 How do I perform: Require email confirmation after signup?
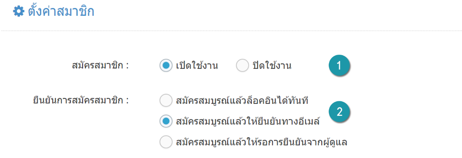(166, 122)
